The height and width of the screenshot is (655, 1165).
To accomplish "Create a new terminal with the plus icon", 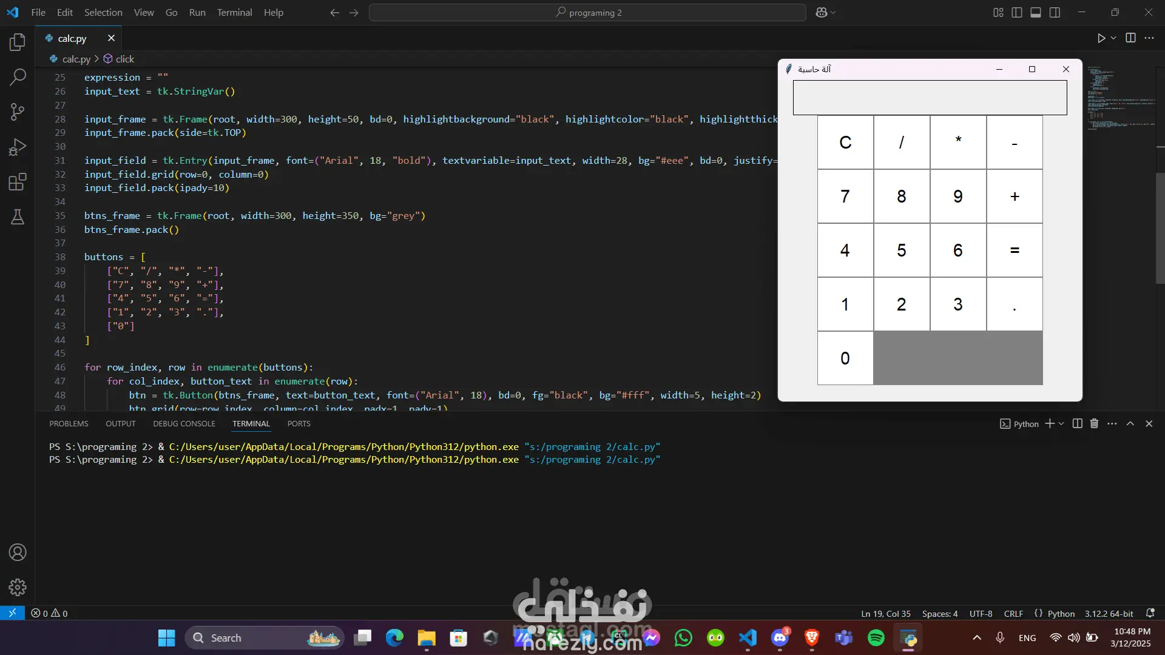I will 1049,423.
